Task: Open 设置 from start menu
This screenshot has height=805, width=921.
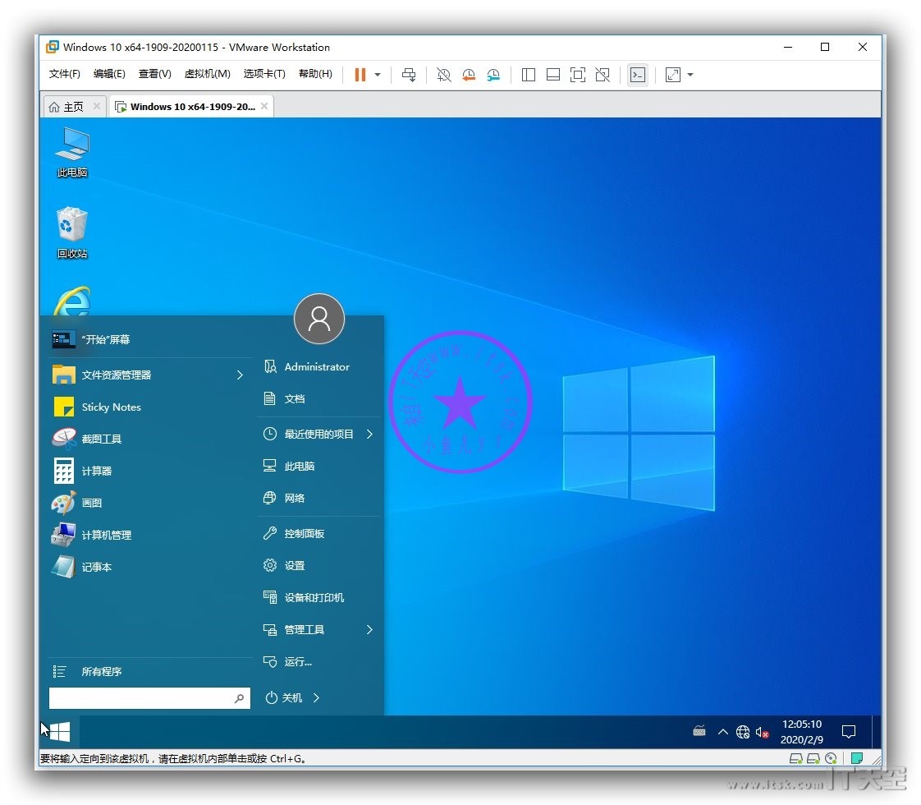Action: (319, 565)
